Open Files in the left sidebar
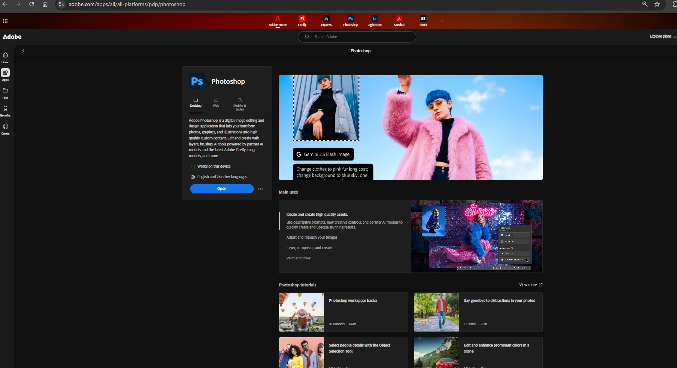Image resolution: width=677 pixels, height=368 pixels. pyautogui.click(x=5, y=93)
